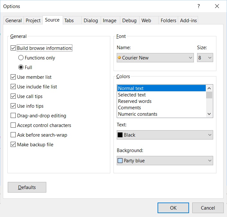Open the font Size dropdown
The width and height of the screenshot is (227, 217).
coord(205,58)
